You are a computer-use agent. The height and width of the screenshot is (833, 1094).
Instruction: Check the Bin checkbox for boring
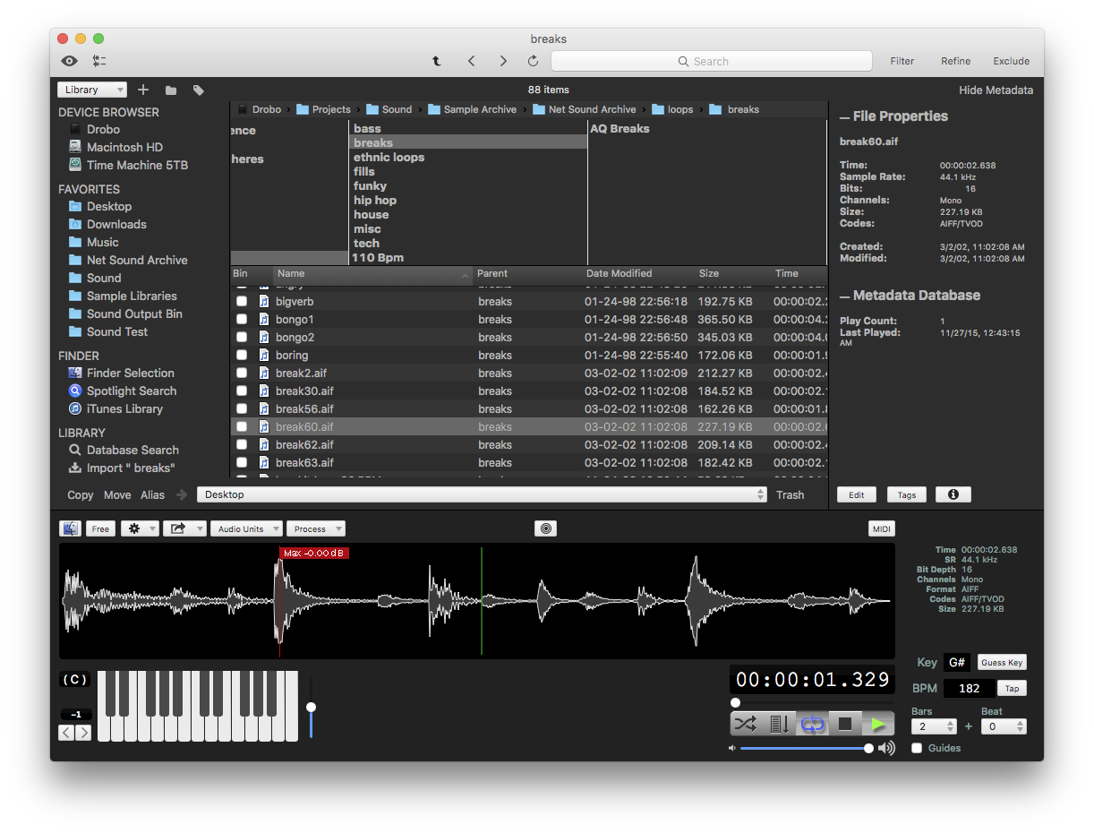[x=242, y=356]
